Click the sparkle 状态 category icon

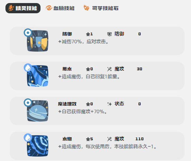109,104
